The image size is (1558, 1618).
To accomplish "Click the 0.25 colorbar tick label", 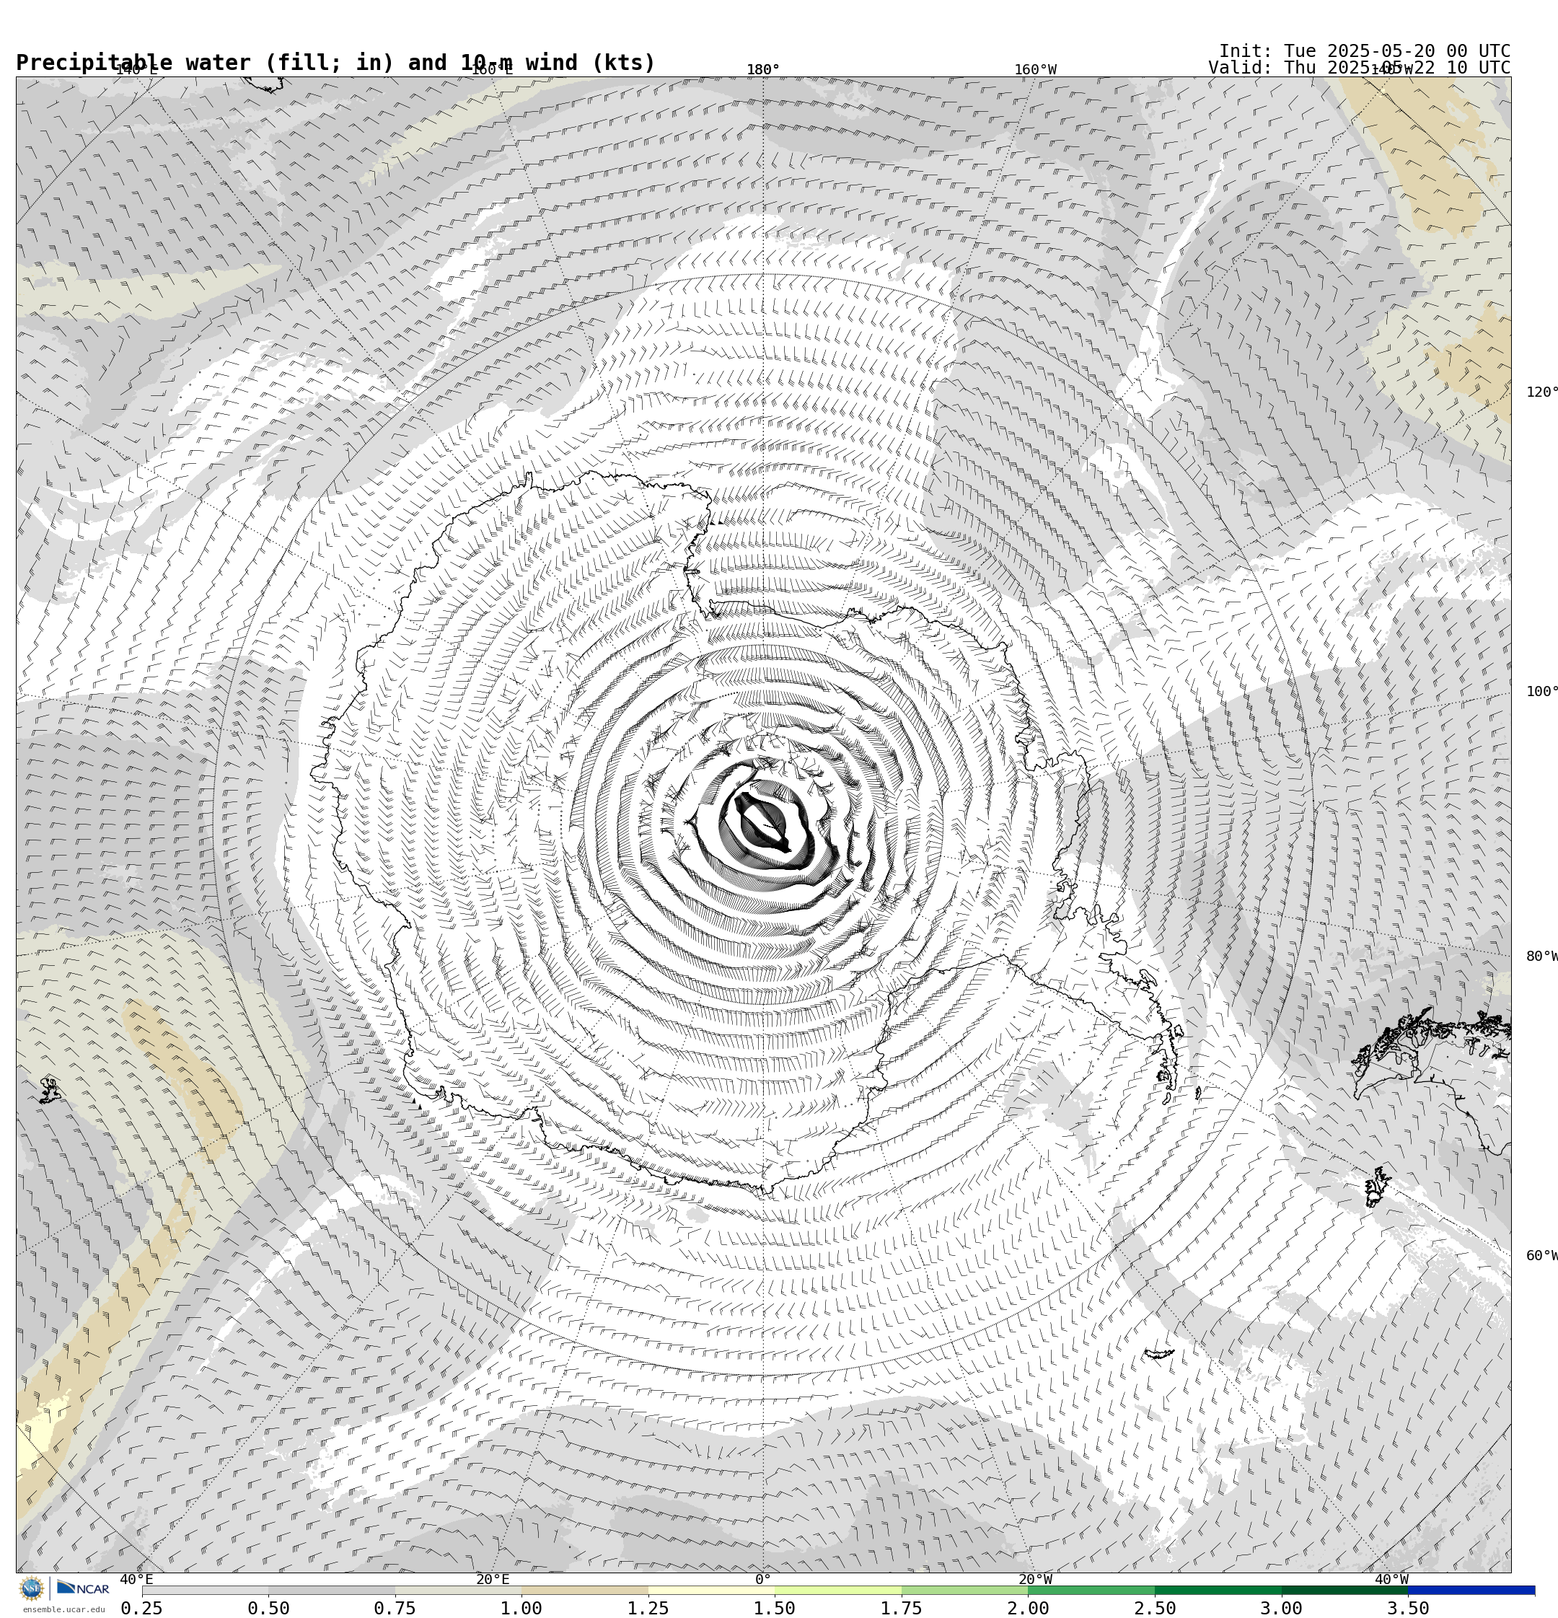I will pos(142,1608).
